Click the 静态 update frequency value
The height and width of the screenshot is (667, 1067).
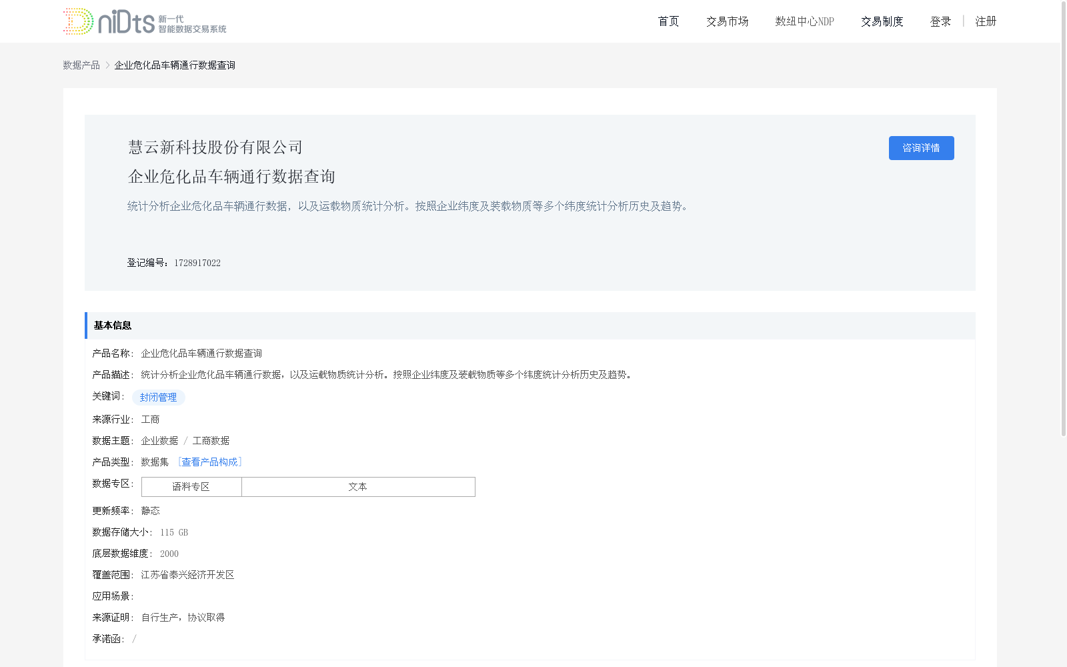(x=150, y=511)
